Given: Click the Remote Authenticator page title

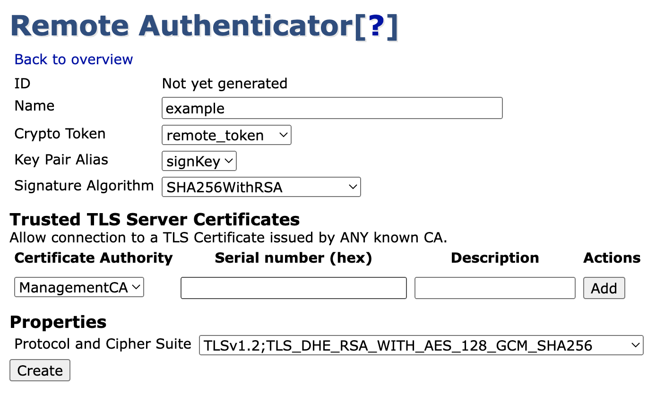Looking at the screenshot, I should coord(181,26).
